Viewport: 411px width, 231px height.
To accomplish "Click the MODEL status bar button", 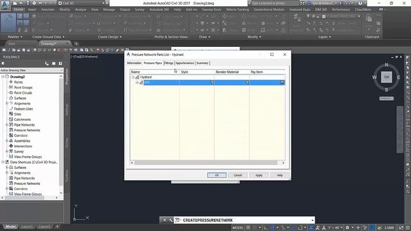I will click(x=238, y=228).
